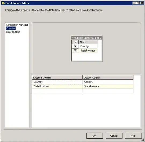145x142 pixels.
Task: Open the Error Output page
Action: [x=13, y=32]
